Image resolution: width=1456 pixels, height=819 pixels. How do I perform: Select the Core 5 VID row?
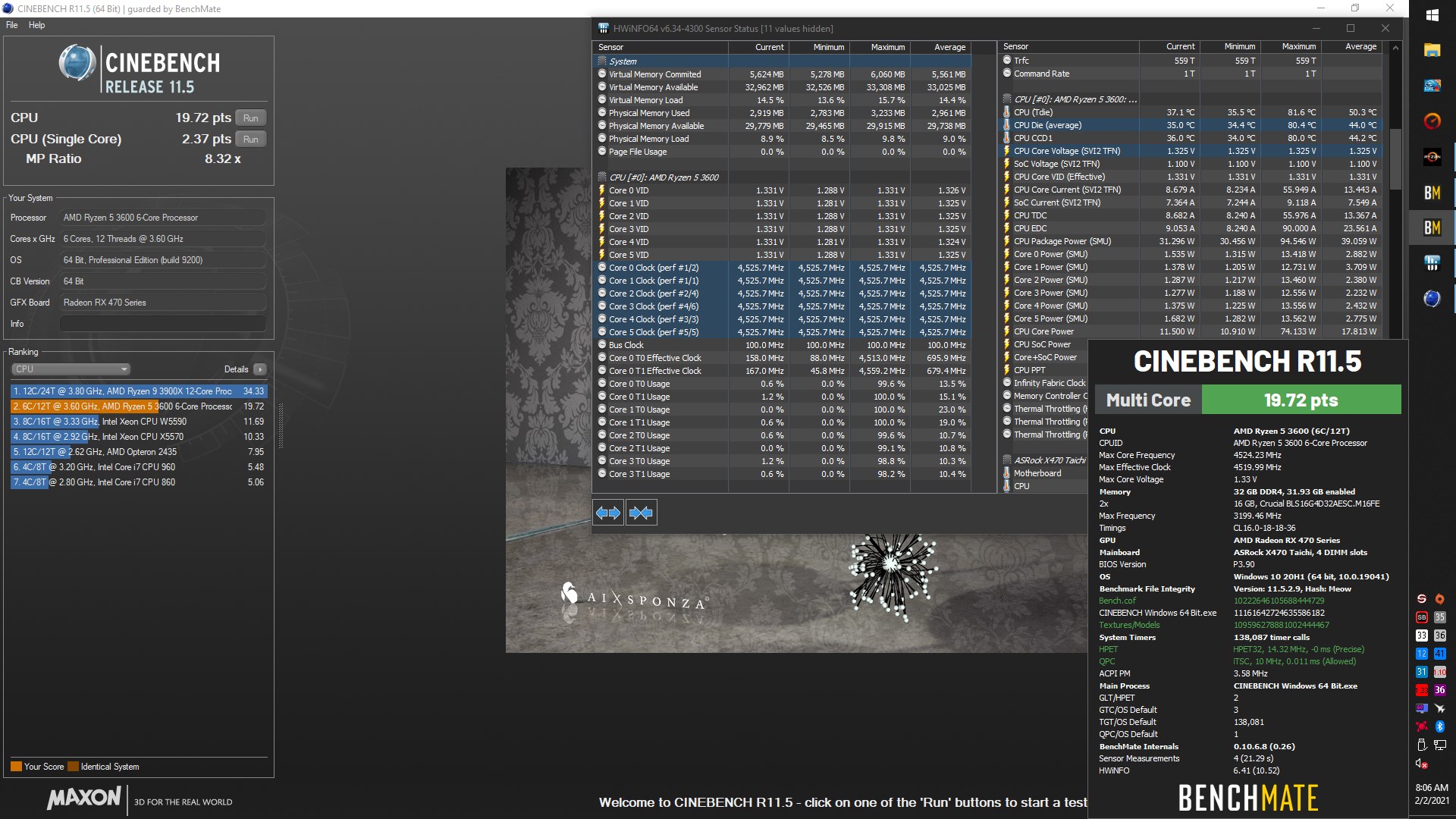(783, 255)
